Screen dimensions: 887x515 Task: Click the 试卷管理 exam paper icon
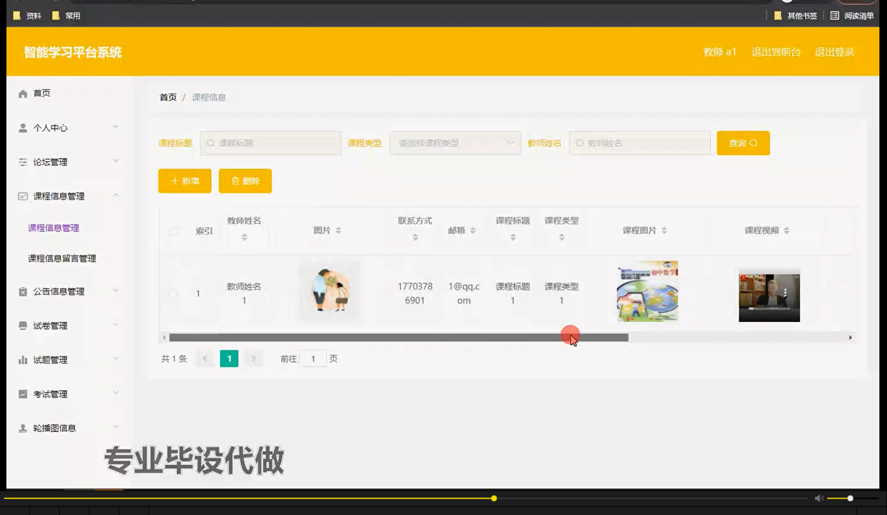(x=22, y=325)
